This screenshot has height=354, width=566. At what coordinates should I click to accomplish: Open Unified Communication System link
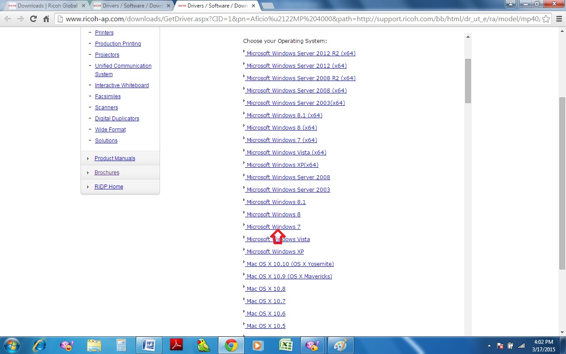pos(123,70)
